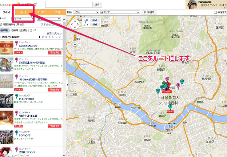Click the クーポン badge on 明洞マッド汗蒸幕
Screen dimensions: 227x157
click(x=19, y=126)
